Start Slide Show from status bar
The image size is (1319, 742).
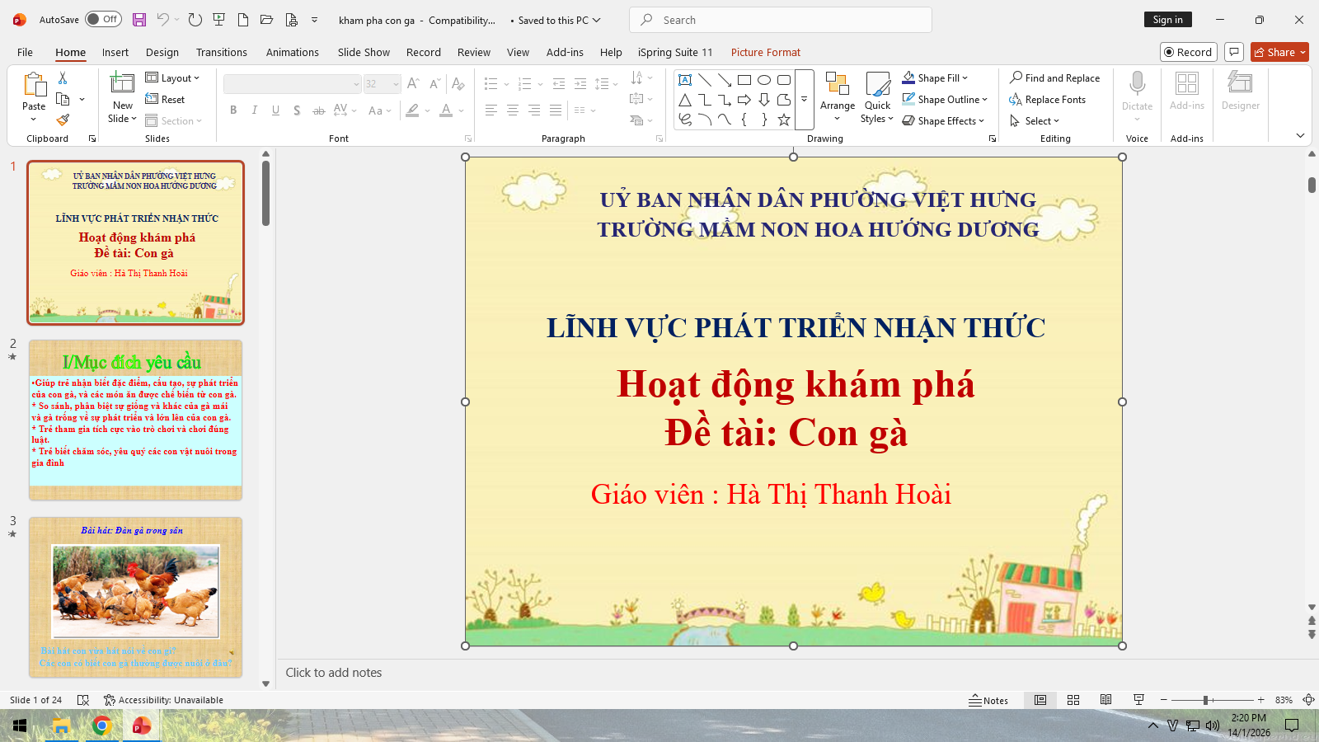tap(1138, 700)
